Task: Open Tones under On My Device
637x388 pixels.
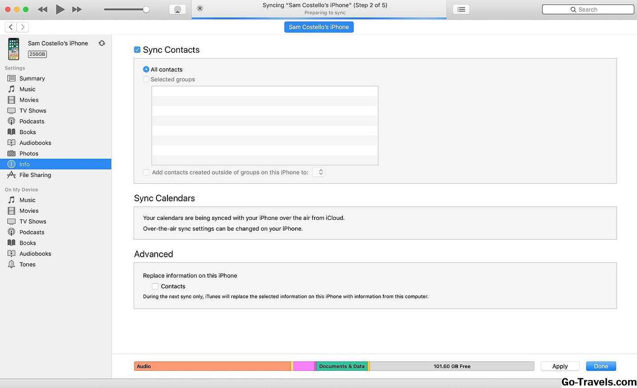Action: (x=28, y=264)
